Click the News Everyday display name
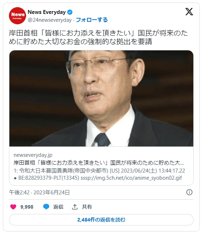The height and width of the screenshot is (234, 203). coord(47,12)
